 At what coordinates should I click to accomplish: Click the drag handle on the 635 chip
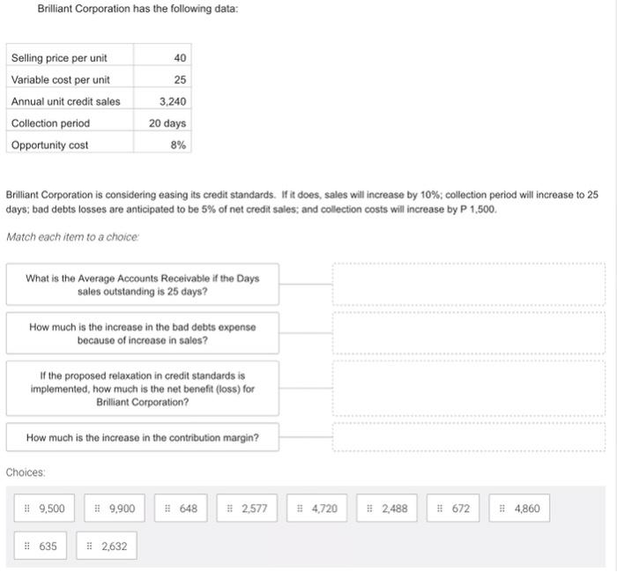27,546
